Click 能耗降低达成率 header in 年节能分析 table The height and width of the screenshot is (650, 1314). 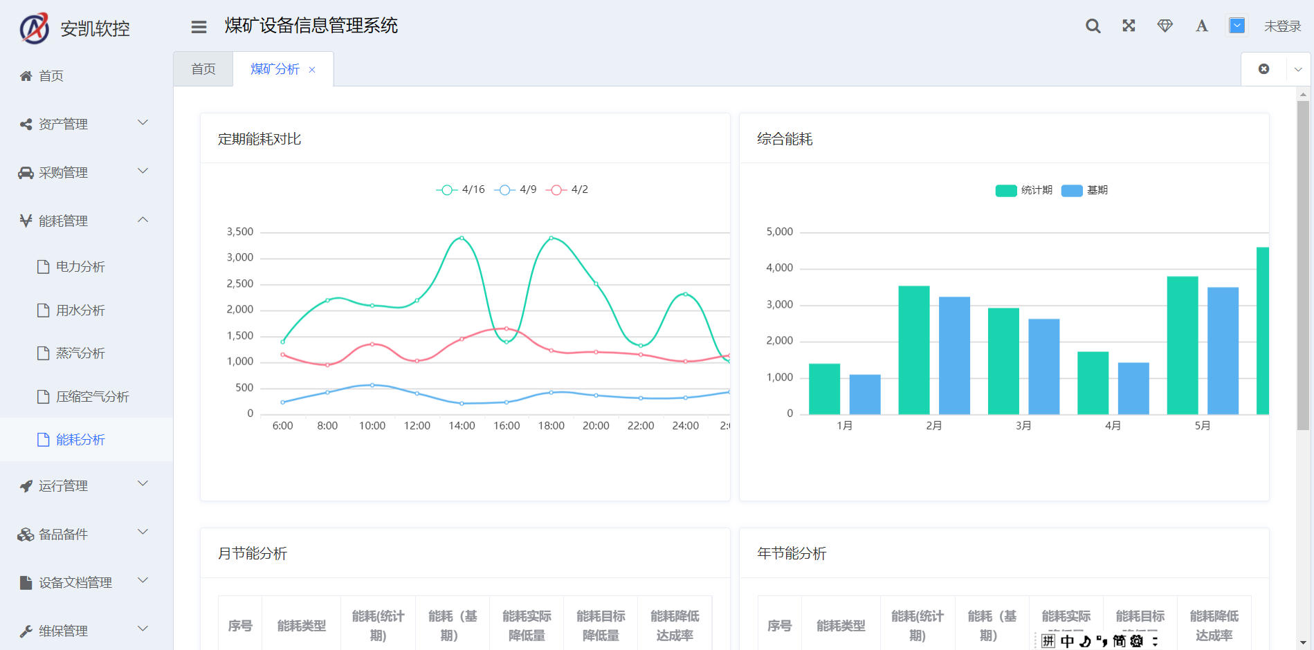1214,626
